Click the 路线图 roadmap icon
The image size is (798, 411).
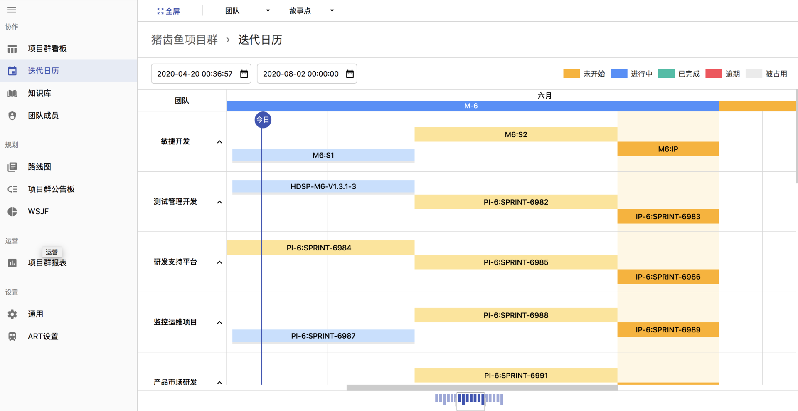click(12, 167)
